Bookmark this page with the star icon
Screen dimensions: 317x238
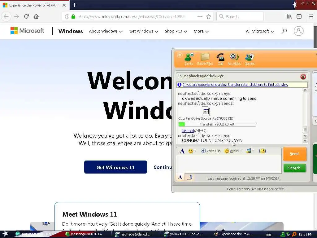[209, 16]
